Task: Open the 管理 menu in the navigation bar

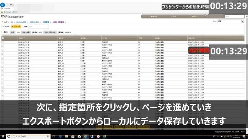Action: tap(194, 16)
